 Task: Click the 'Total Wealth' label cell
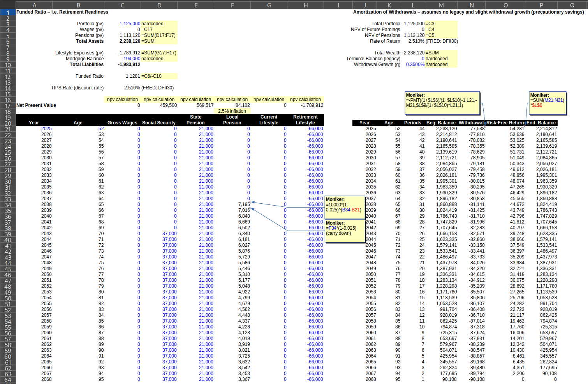pos(387,53)
